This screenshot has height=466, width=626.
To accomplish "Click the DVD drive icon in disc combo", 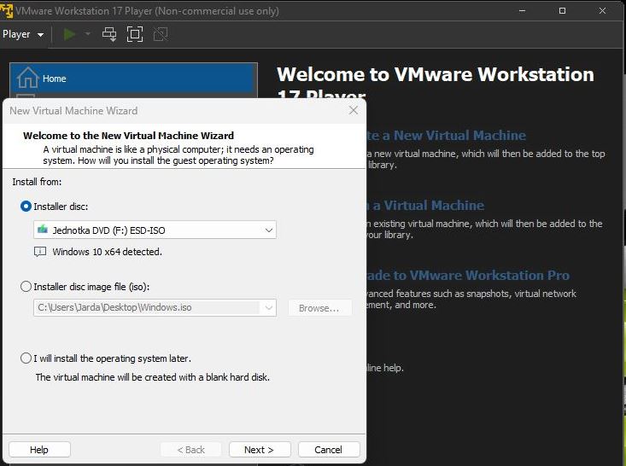I will click(42, 230).
